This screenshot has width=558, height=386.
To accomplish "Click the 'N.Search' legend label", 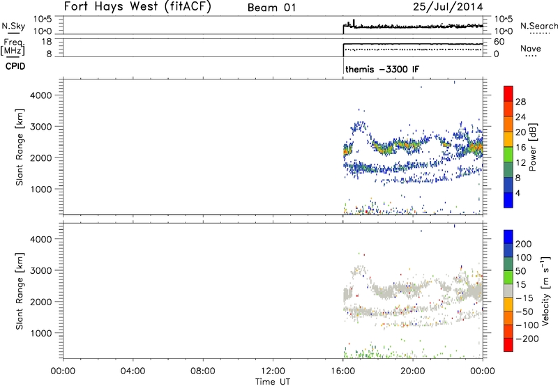I will click(x=538, y=26).
